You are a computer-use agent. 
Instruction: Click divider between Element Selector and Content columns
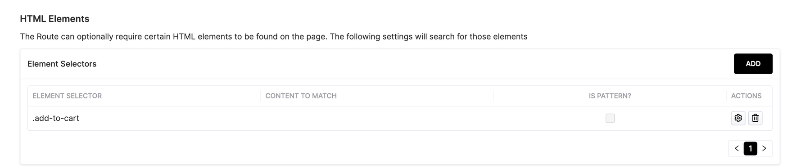(x=260, y=96)
